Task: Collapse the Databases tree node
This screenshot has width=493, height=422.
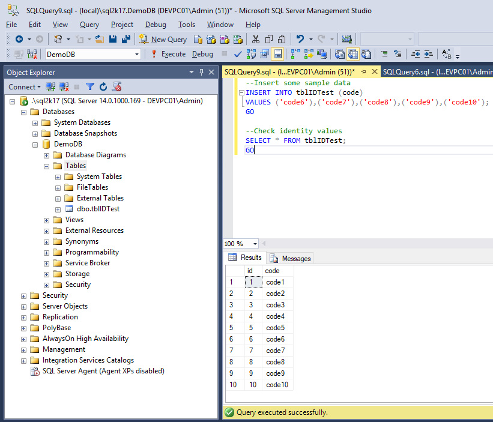Action: tap(23, 112)
